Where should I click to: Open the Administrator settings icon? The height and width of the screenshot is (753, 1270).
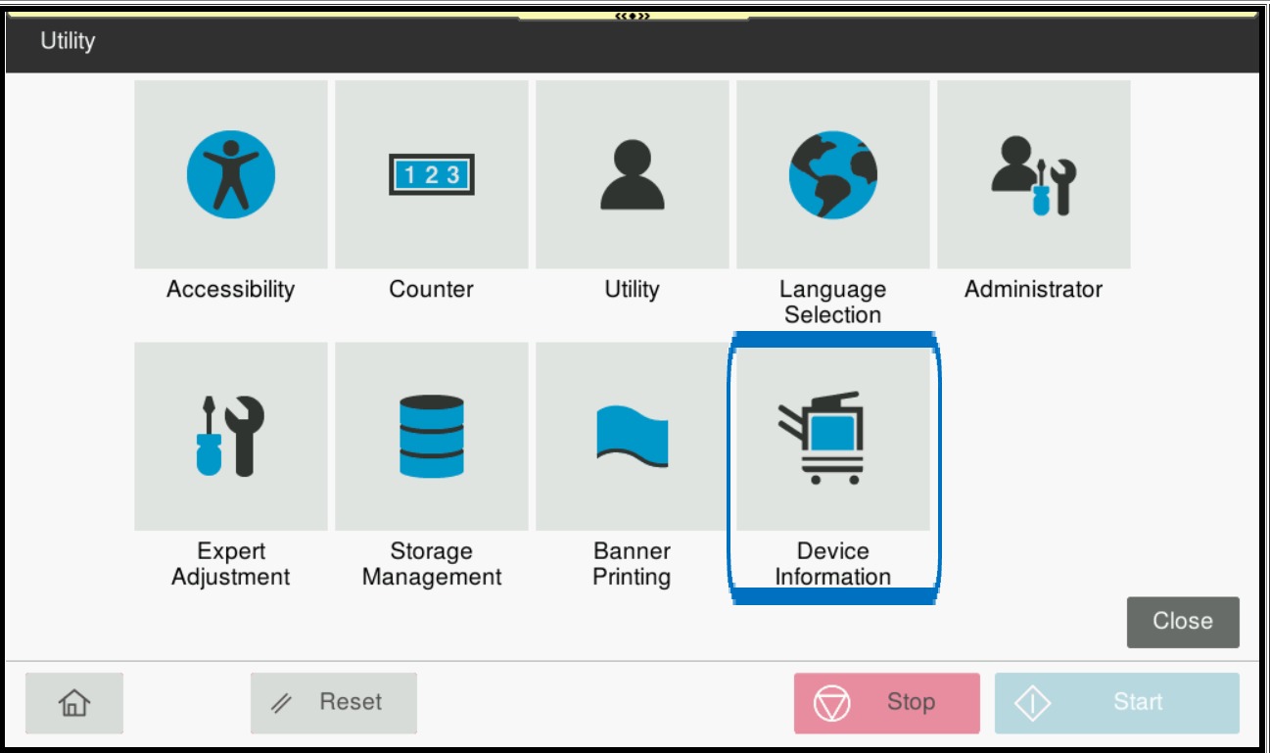pyautogui.click(x=1034, y=175)
